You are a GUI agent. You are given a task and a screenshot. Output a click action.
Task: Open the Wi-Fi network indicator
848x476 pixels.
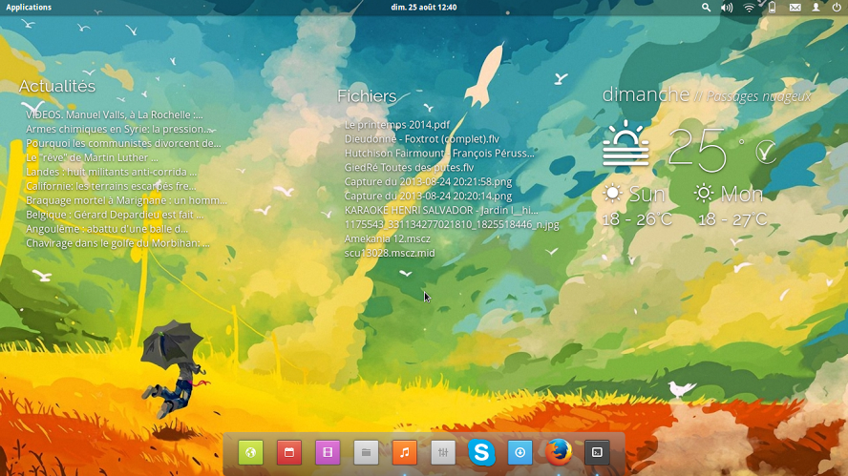(x=749, y=7)
